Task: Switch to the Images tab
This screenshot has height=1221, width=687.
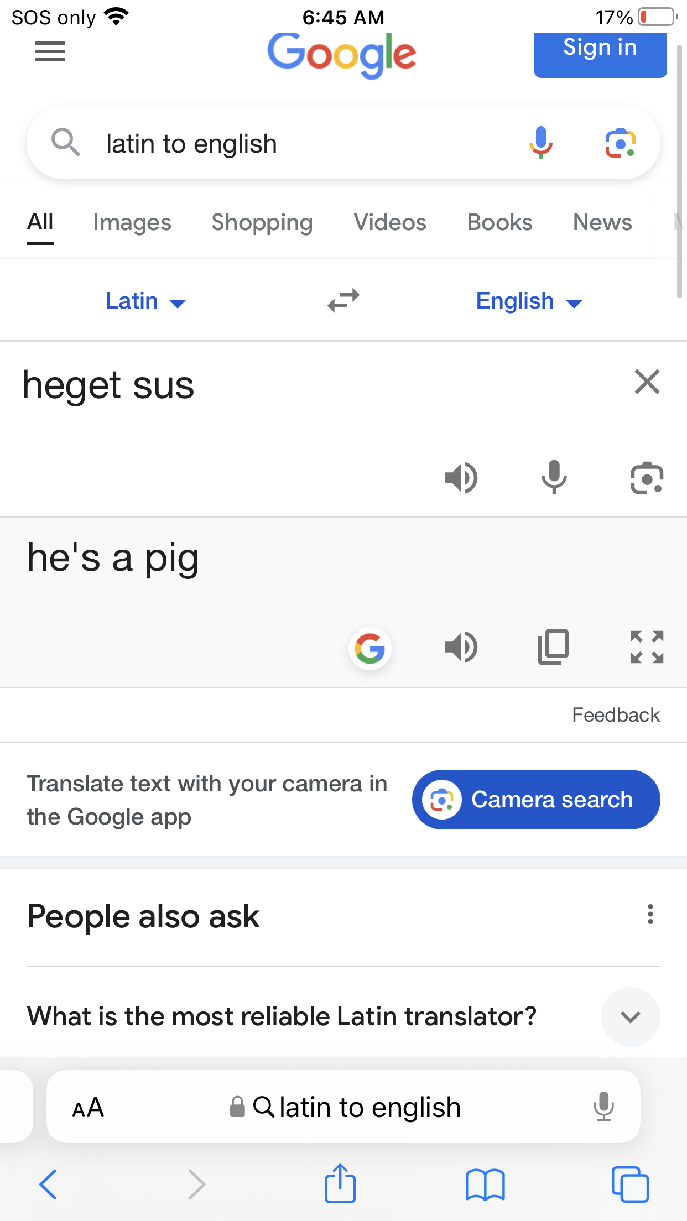Action: point(132,222)
